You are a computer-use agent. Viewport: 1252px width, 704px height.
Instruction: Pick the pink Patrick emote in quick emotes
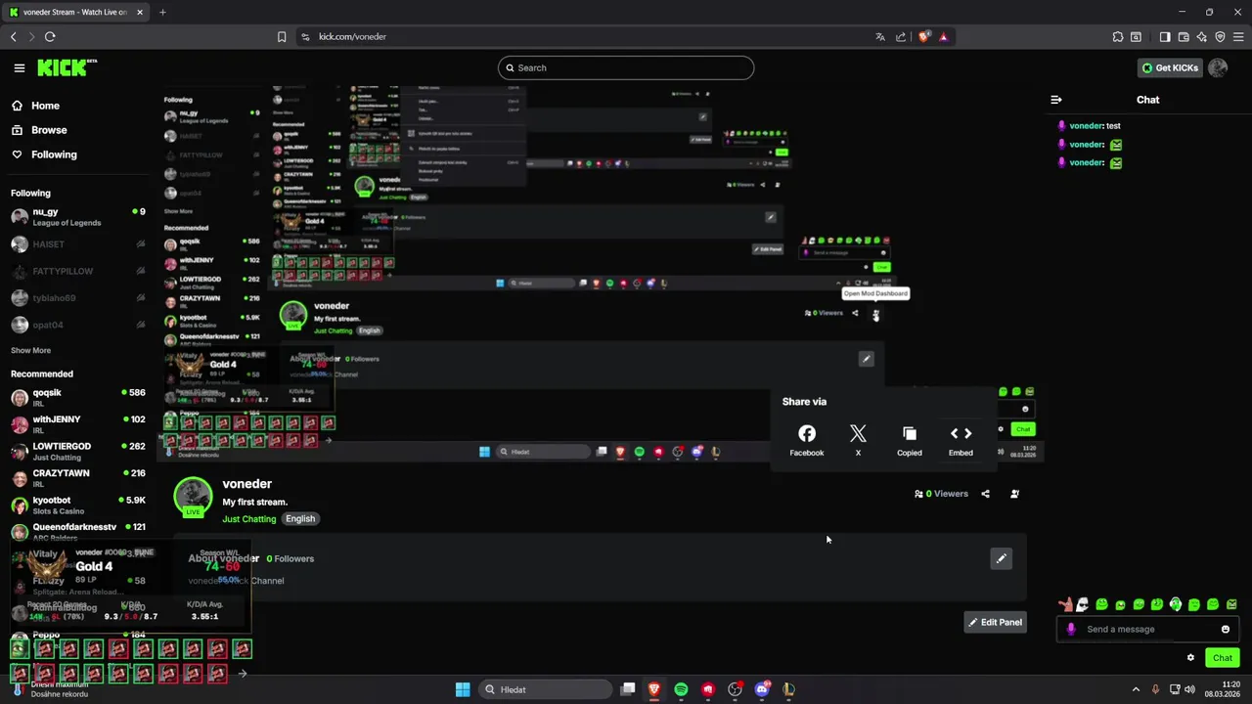pyautogui.click(x=1065, y=604)
